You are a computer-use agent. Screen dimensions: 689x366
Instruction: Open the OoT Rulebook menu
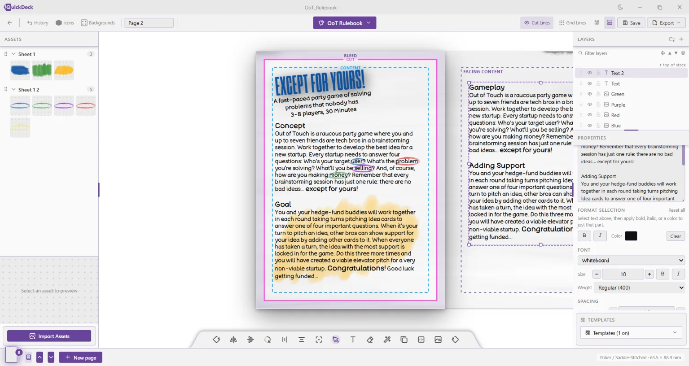tap(345, 23)
